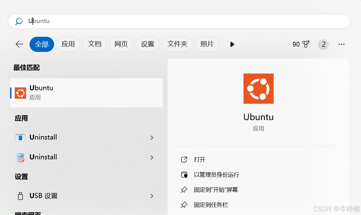
Task: Show more filters with play arrow
Action: tap(232, 44)
